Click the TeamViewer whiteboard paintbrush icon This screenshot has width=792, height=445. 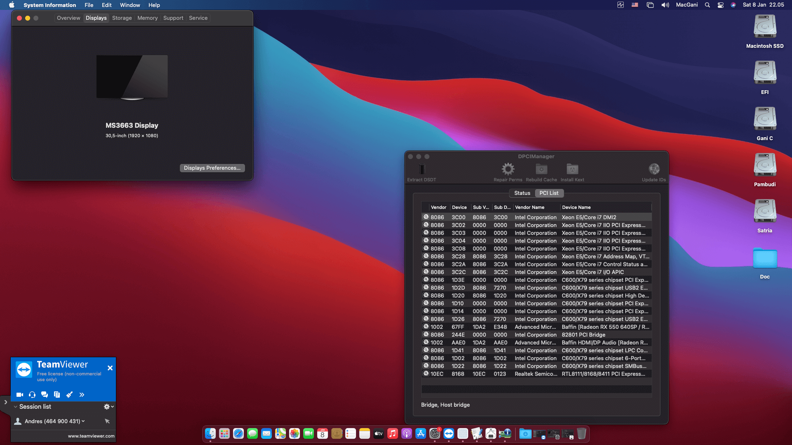69,394
